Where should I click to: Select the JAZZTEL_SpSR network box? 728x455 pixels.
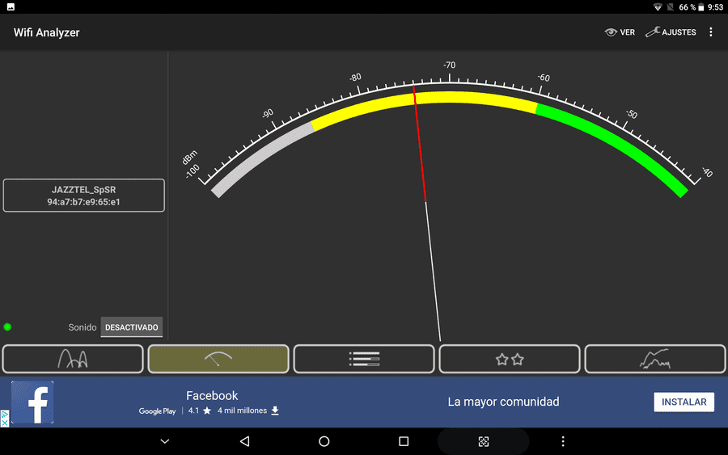point(83,196)
